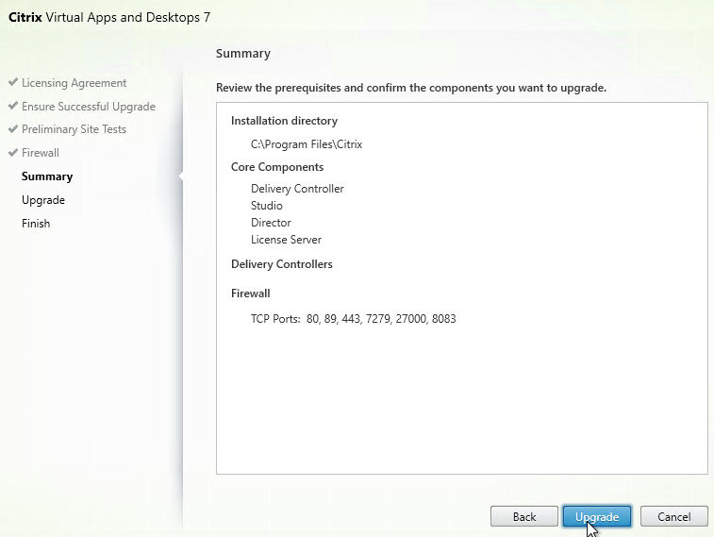Click checkmark icon beside Ensure Successful Upgrade

(13, 106)
